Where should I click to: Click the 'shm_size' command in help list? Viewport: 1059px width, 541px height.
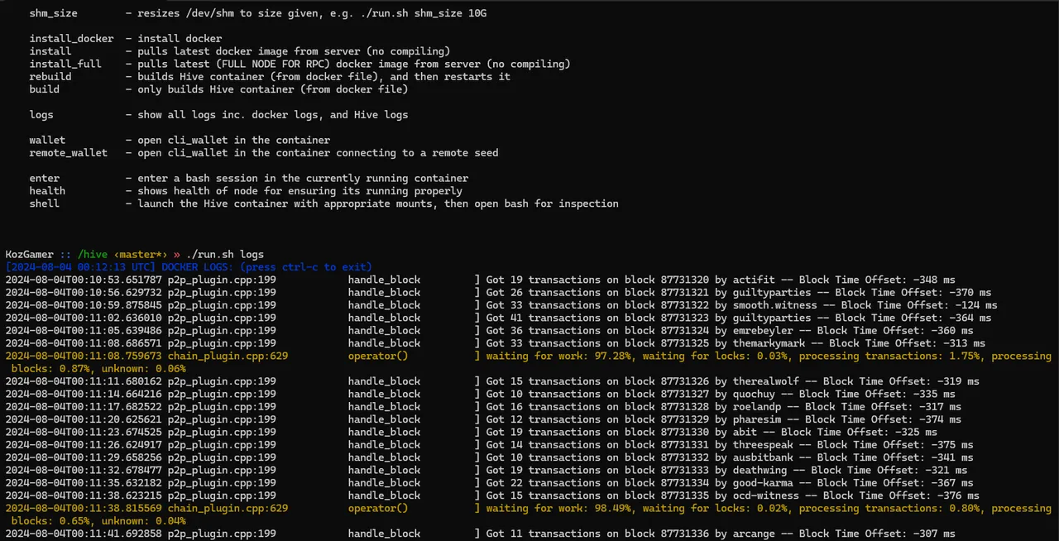pos(53,13)
